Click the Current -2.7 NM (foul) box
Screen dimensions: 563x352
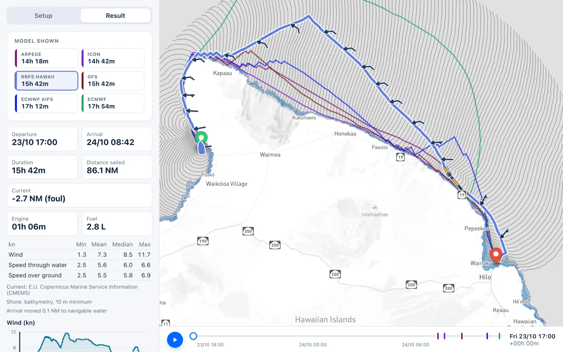point(79,195)
